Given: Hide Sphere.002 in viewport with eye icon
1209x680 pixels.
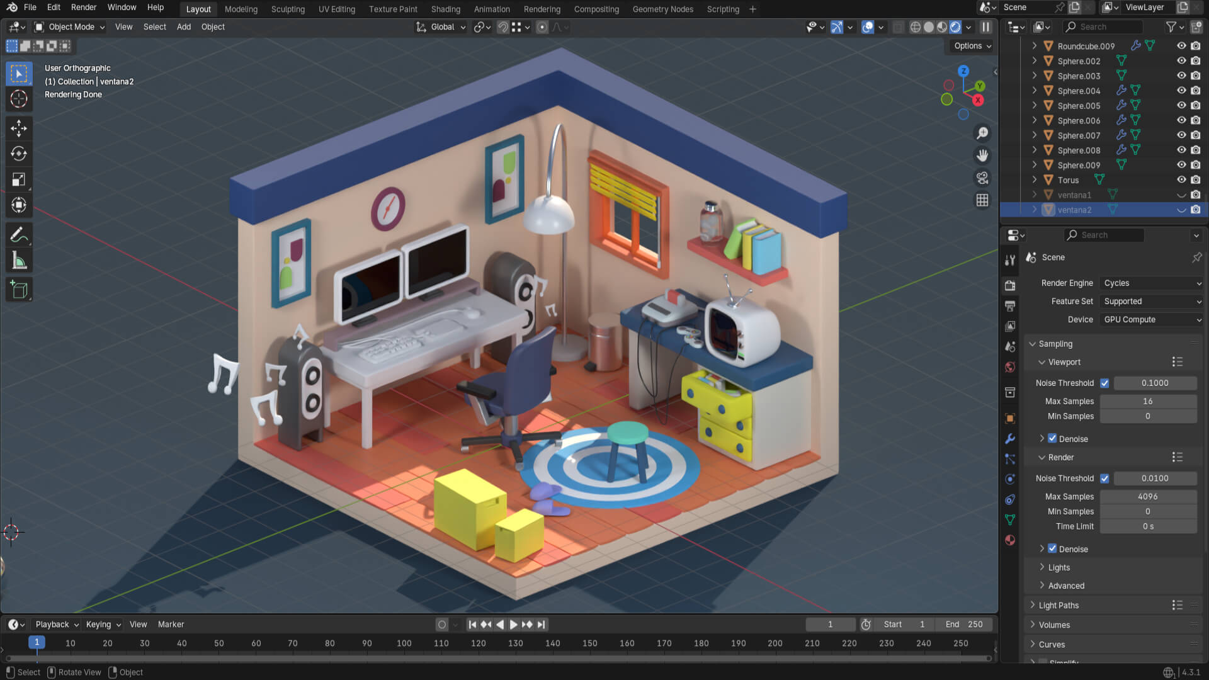Looking at the screenshot, I should [x=1181, y=61].
